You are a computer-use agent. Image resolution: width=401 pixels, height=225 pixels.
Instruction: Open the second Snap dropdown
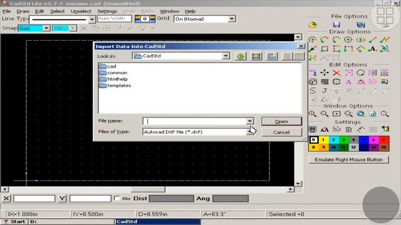(73, 28)
